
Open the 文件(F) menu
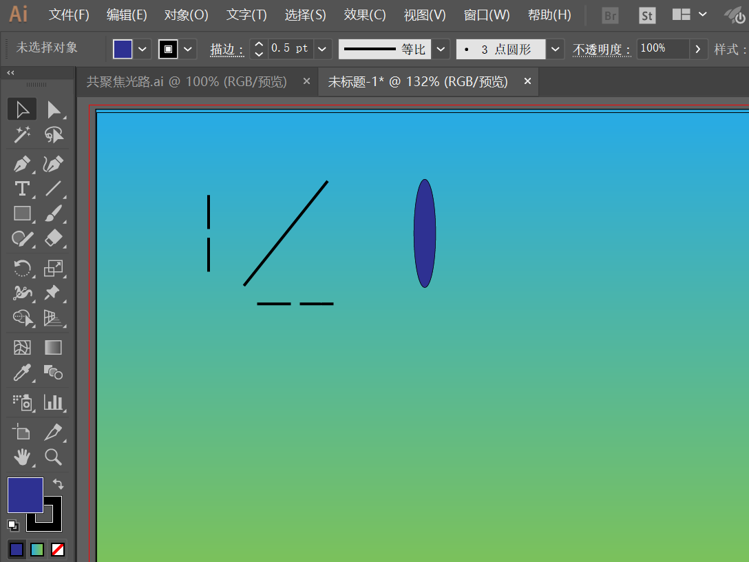click(x=69, y=15)
